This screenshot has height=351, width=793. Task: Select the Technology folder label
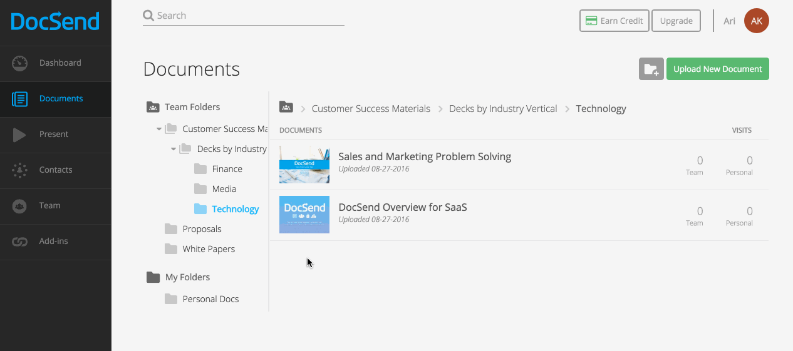click(x=236, y=209)
